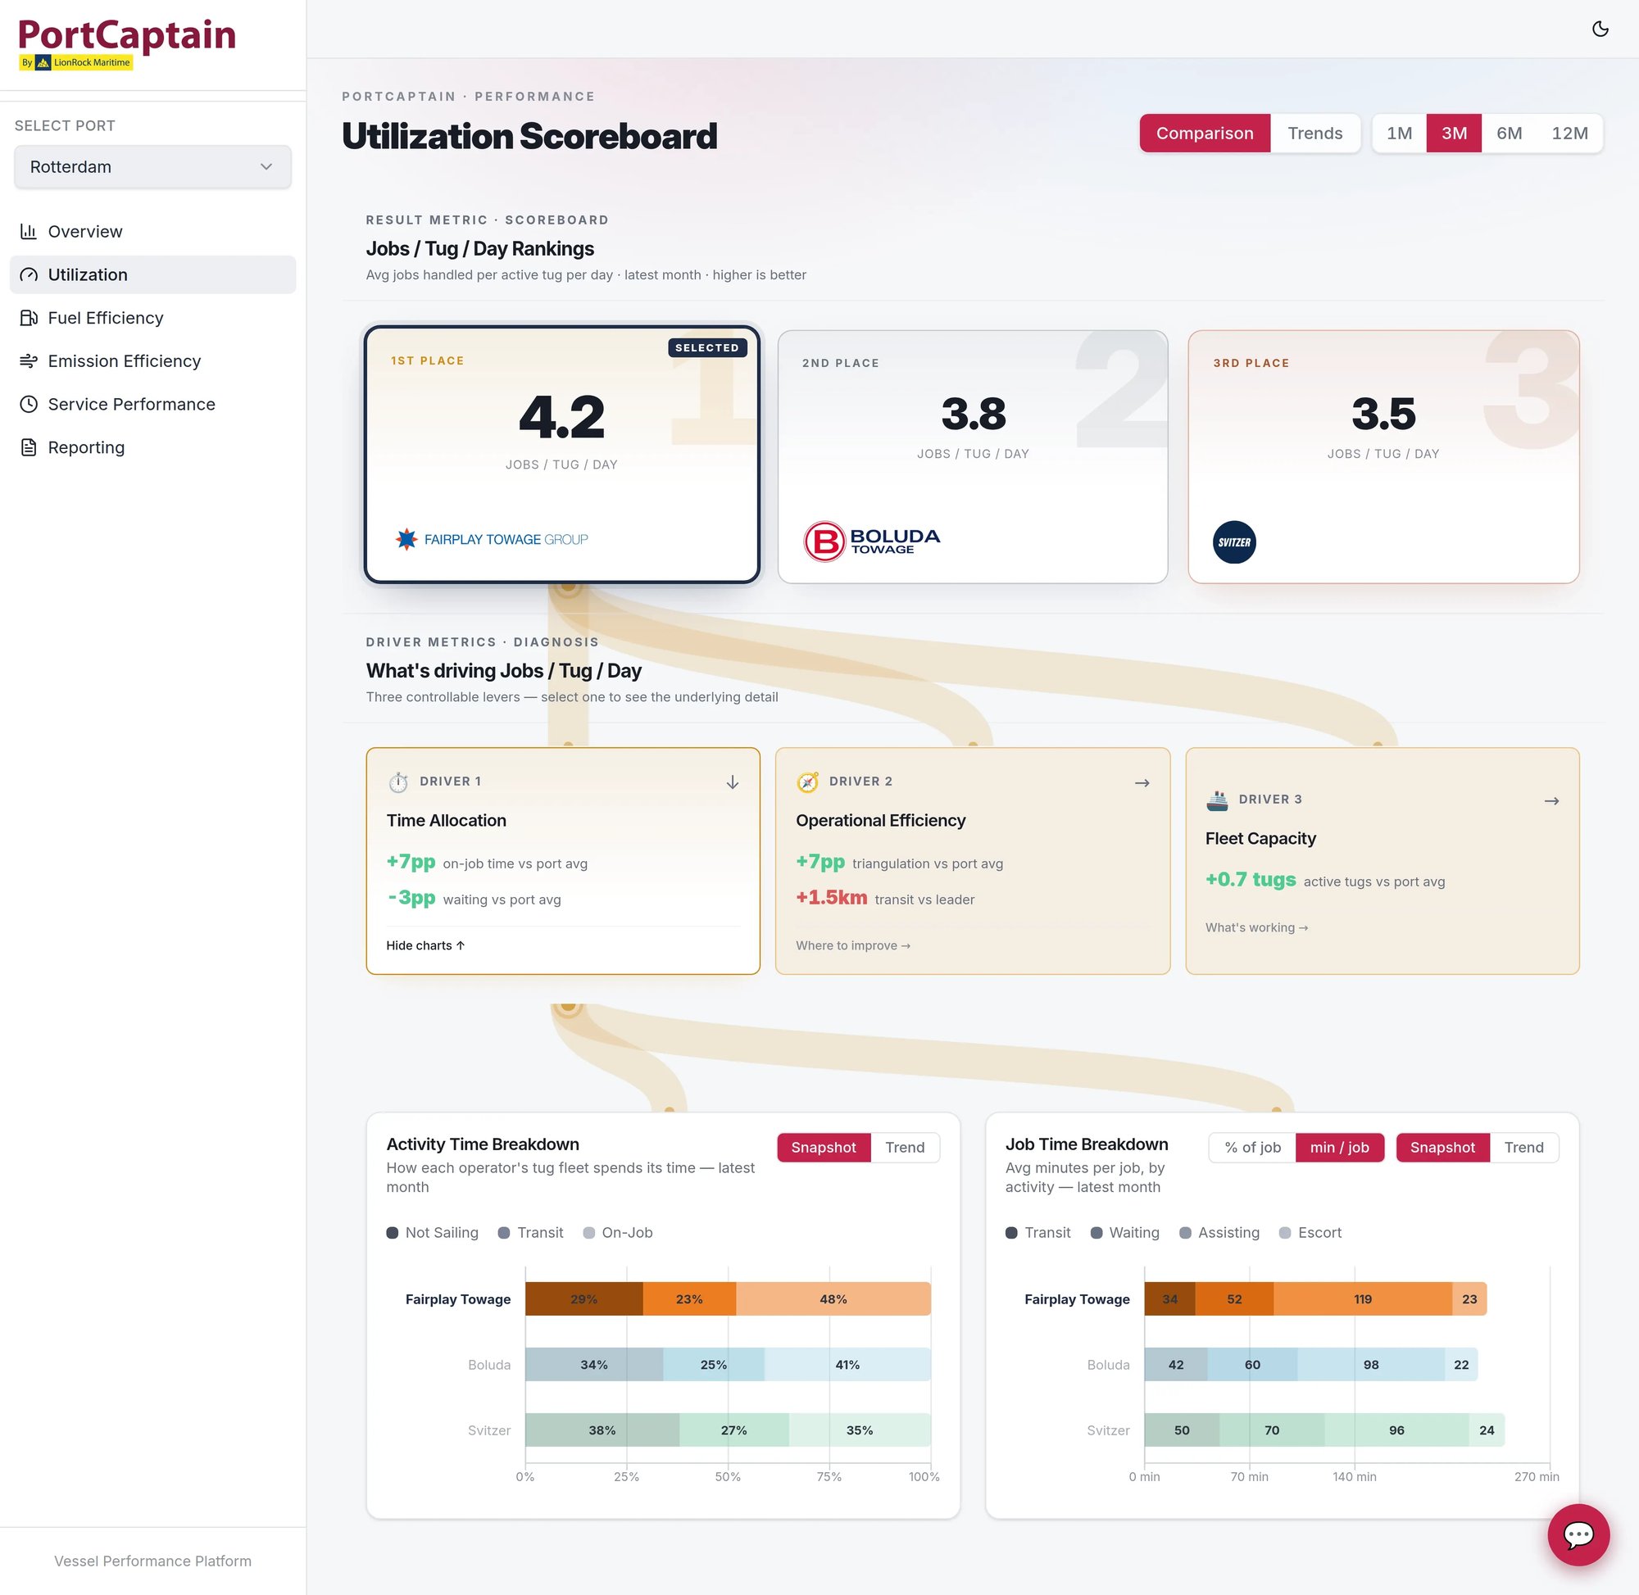Toggle Not Sailing legend swatch
This screenshot has height=1595, width=1639.
[x=393, y=1232]
